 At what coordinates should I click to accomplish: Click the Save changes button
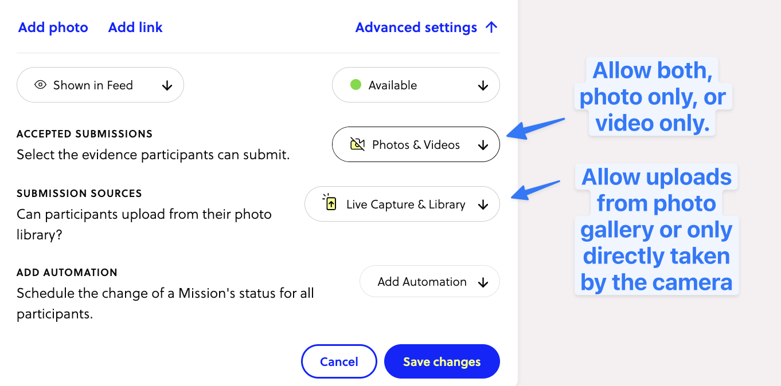[x=442, y=361]
